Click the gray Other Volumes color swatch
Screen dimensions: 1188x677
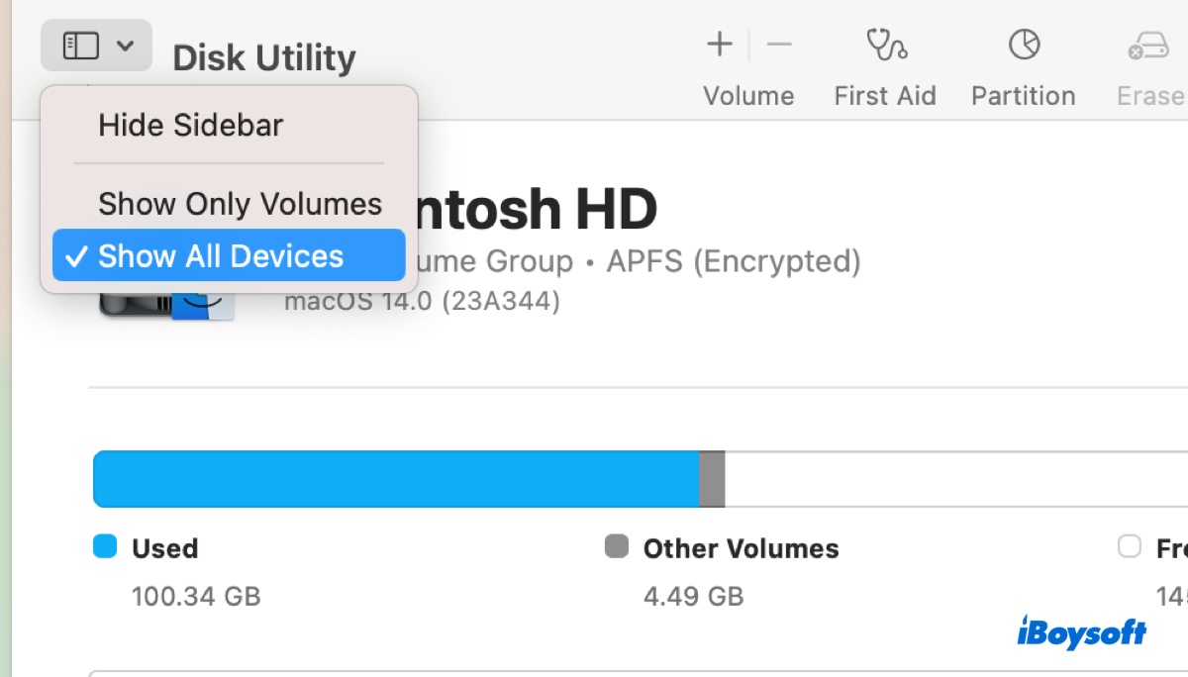(616, 547)
